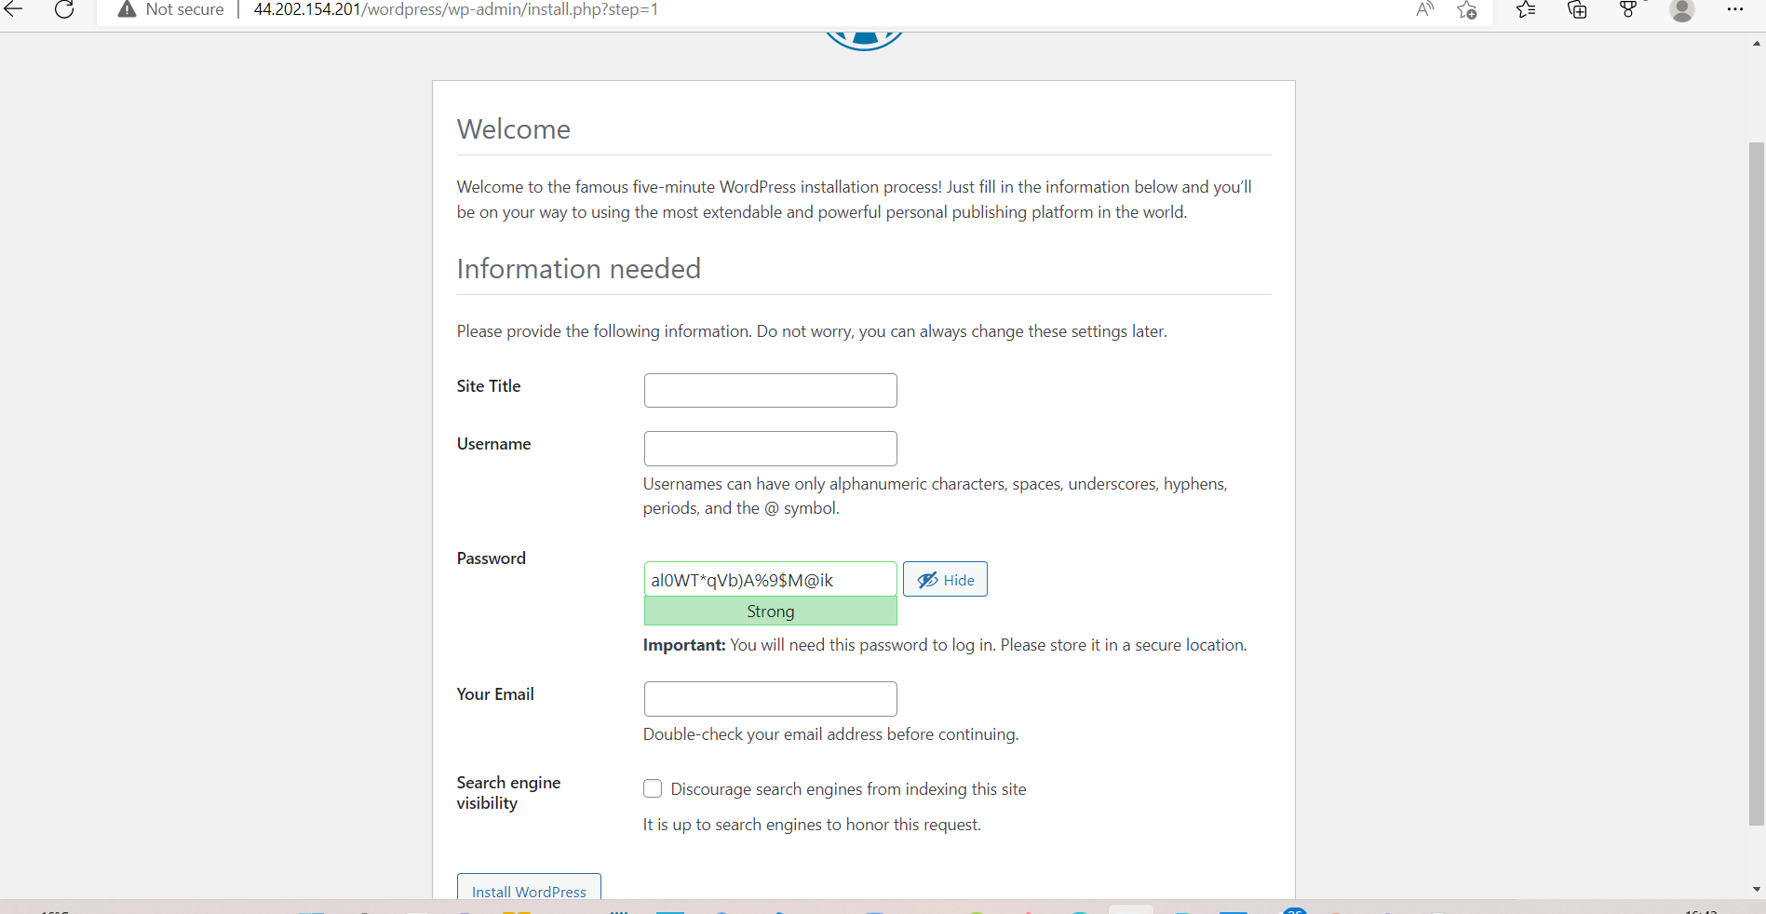
Task: Open the browser settings ellipsis menu
Action: (x=1735, y=9)
